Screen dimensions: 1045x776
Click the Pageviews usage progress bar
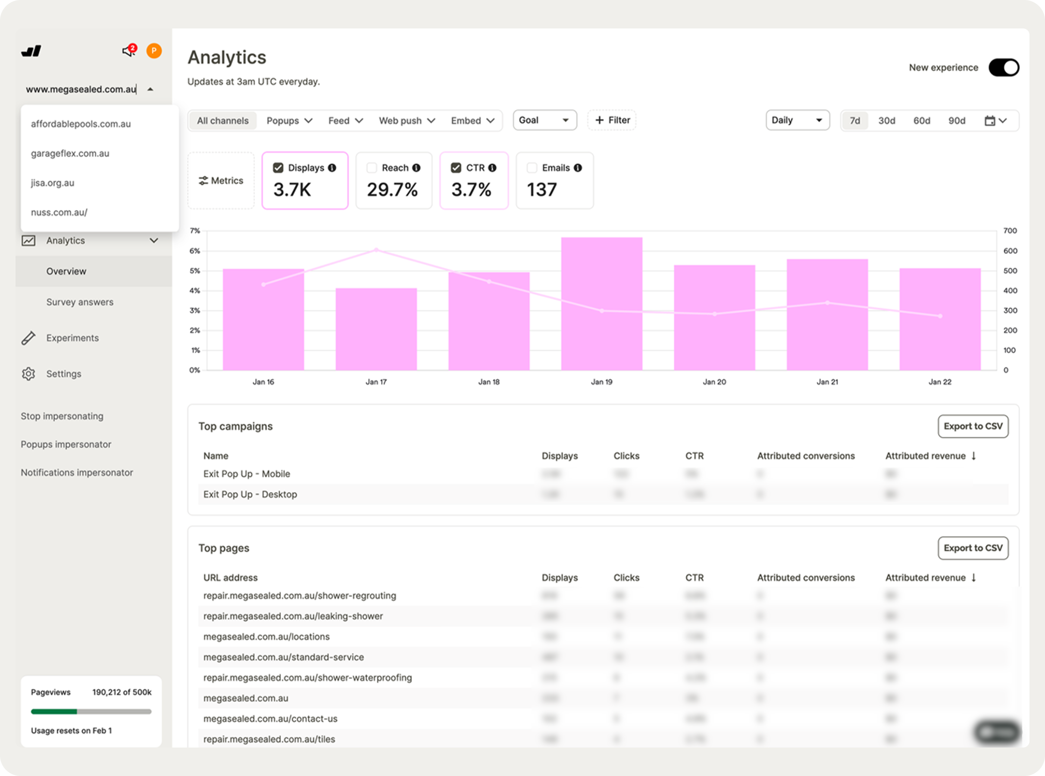(x=91, y=712)
